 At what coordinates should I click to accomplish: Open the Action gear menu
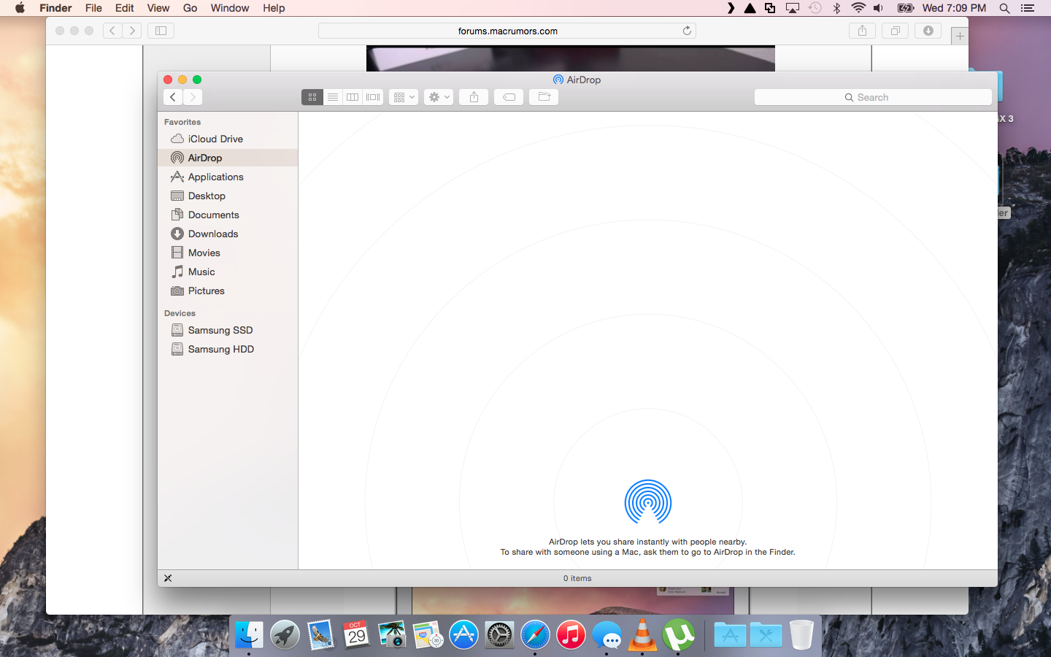click(x=439, y=97)
